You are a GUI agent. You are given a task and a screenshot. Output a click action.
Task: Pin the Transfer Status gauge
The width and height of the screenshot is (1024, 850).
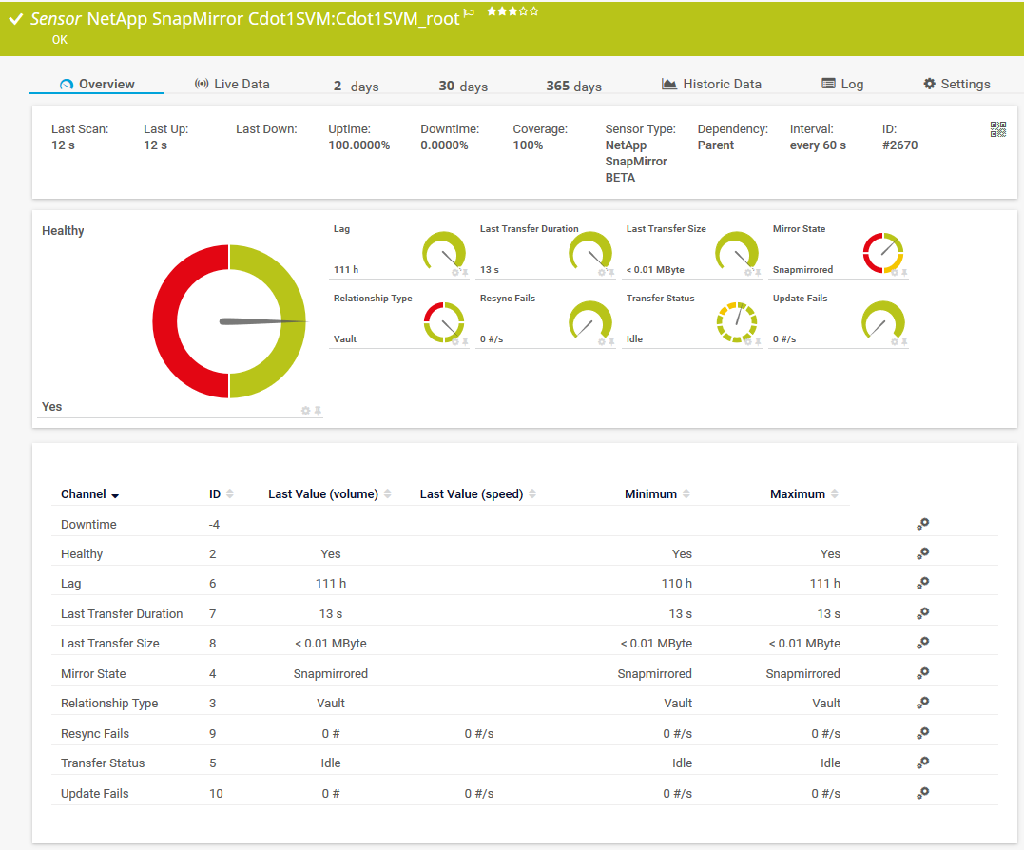coord(758,342)
